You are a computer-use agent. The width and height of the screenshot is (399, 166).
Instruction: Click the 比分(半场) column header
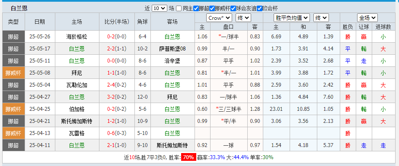117,22
